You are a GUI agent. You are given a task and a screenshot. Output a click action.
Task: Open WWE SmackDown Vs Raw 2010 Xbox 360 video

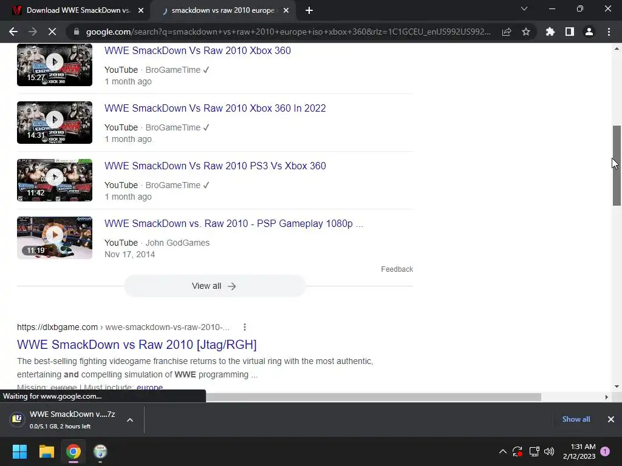[x=197, y=51]
